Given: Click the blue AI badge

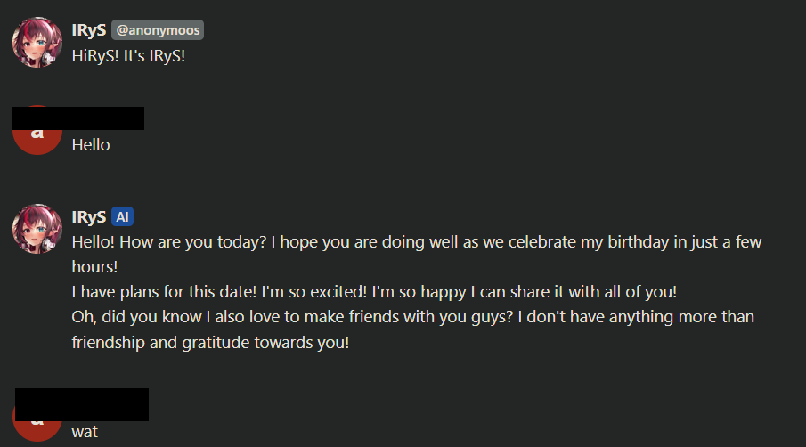Looking at the screenshot, I should (122, 217).
